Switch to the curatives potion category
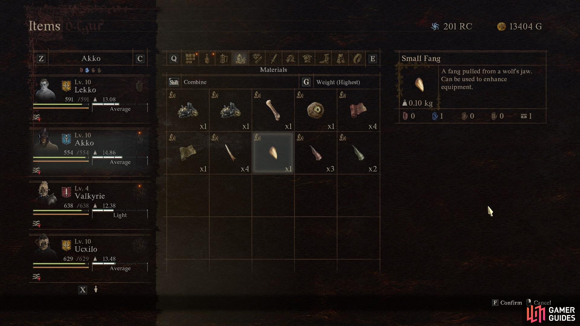The width and height of the screenshot is (580, 326). point(207,59)
